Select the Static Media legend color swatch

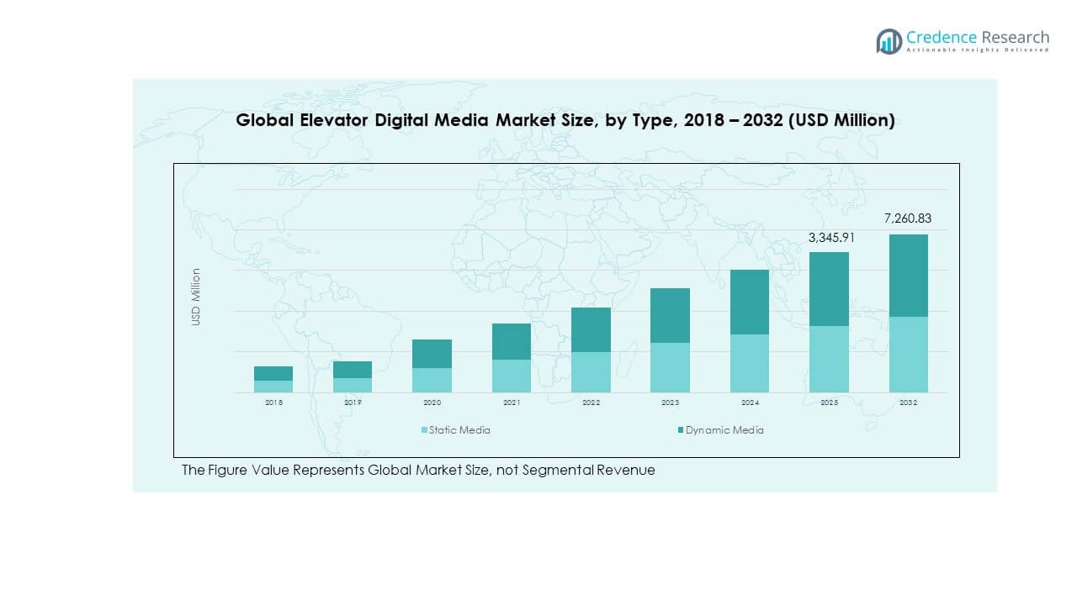tap(424, 430)
